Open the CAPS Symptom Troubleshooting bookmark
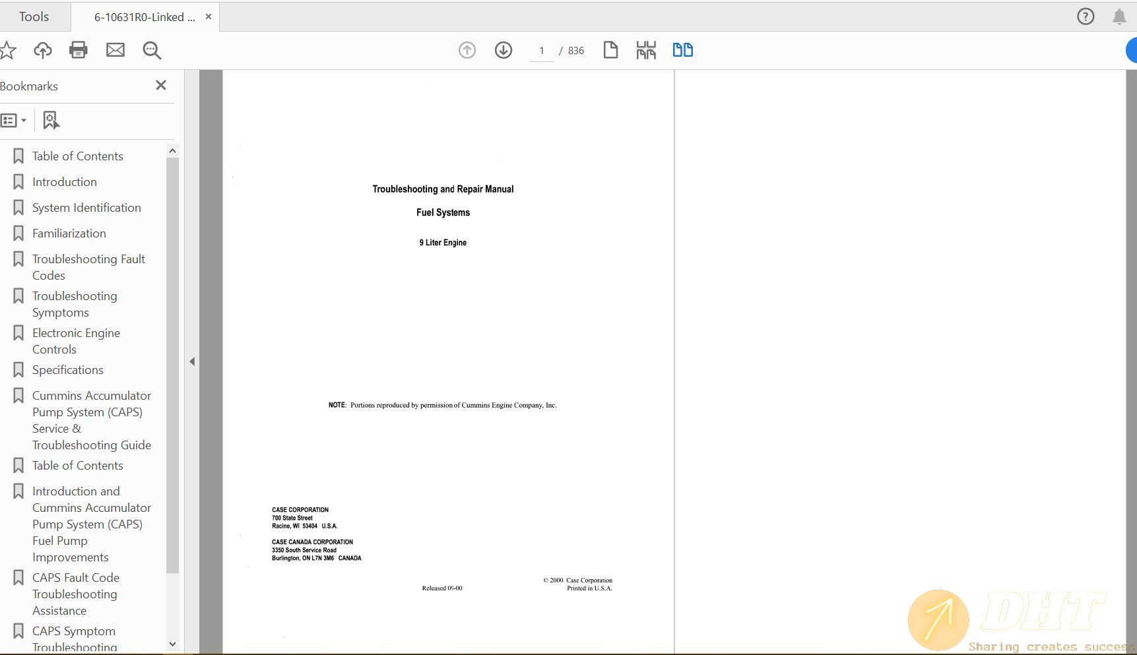Screen dimensions: 1137x655 point(75,639)
